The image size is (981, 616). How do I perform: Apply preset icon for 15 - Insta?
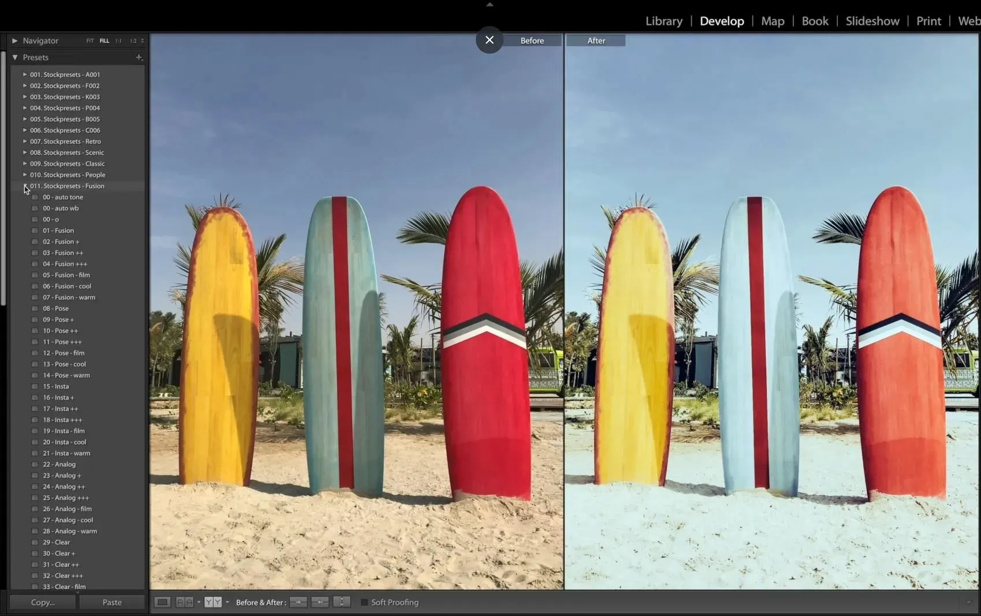point(35,386)
